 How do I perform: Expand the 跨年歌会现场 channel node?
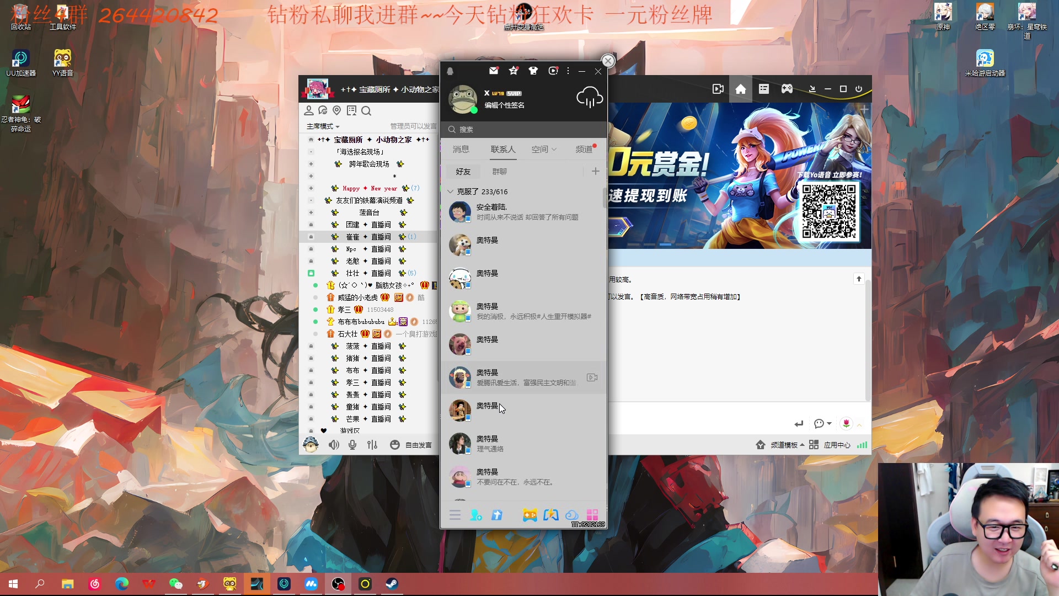click(x=311, y=164)
